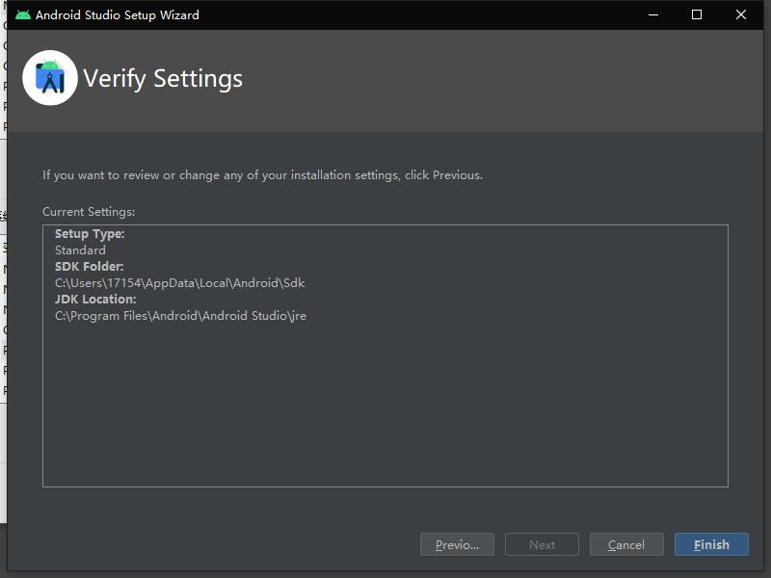Click the 'Android Studio Setup Wizard' window title
The height and width of the screenshot is (578, 771).
(117, 14)
